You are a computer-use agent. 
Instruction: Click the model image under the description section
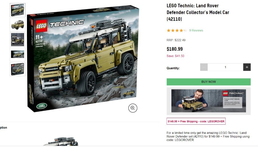[61, 141]
